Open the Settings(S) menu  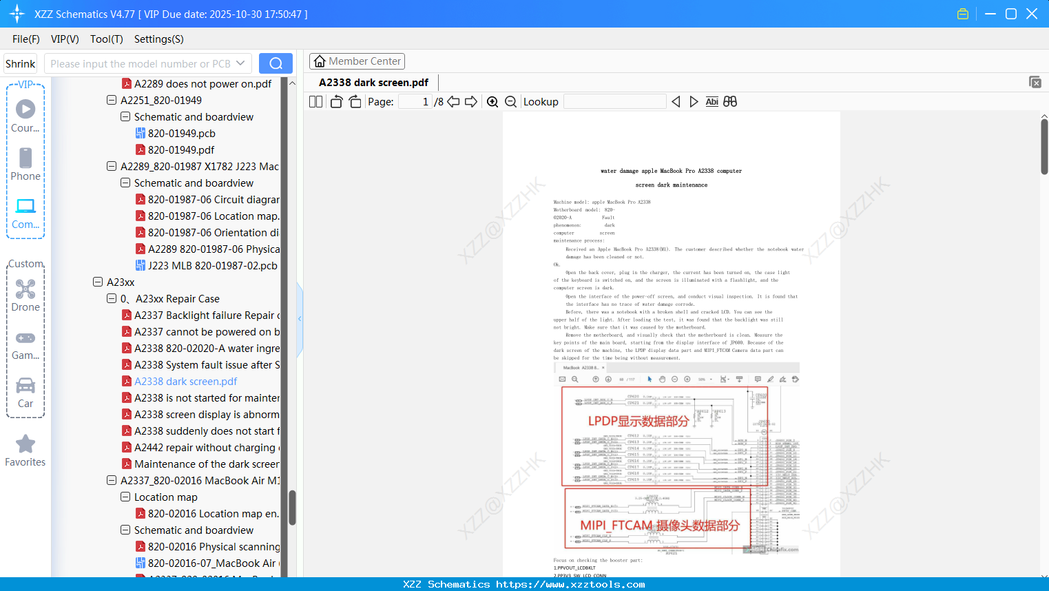point(159,39)
